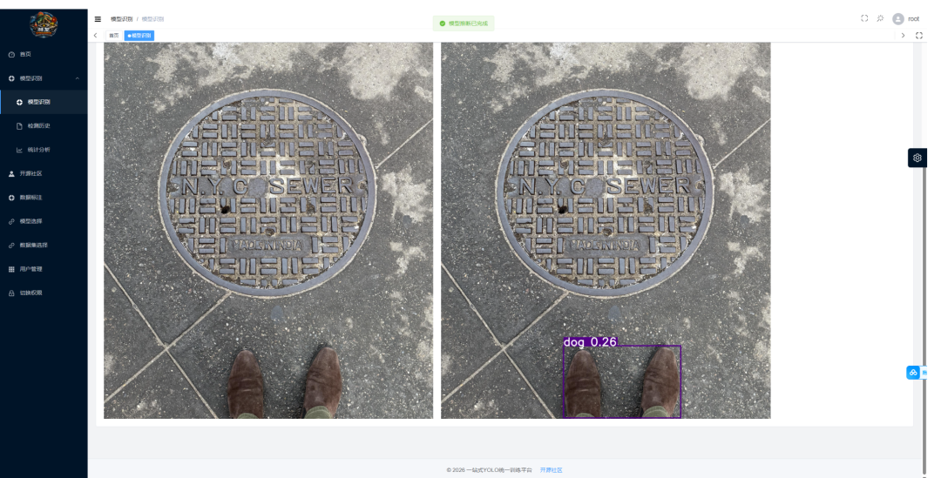
Task: Open the 检测历史 submenu item
Action: click(44, 126)
